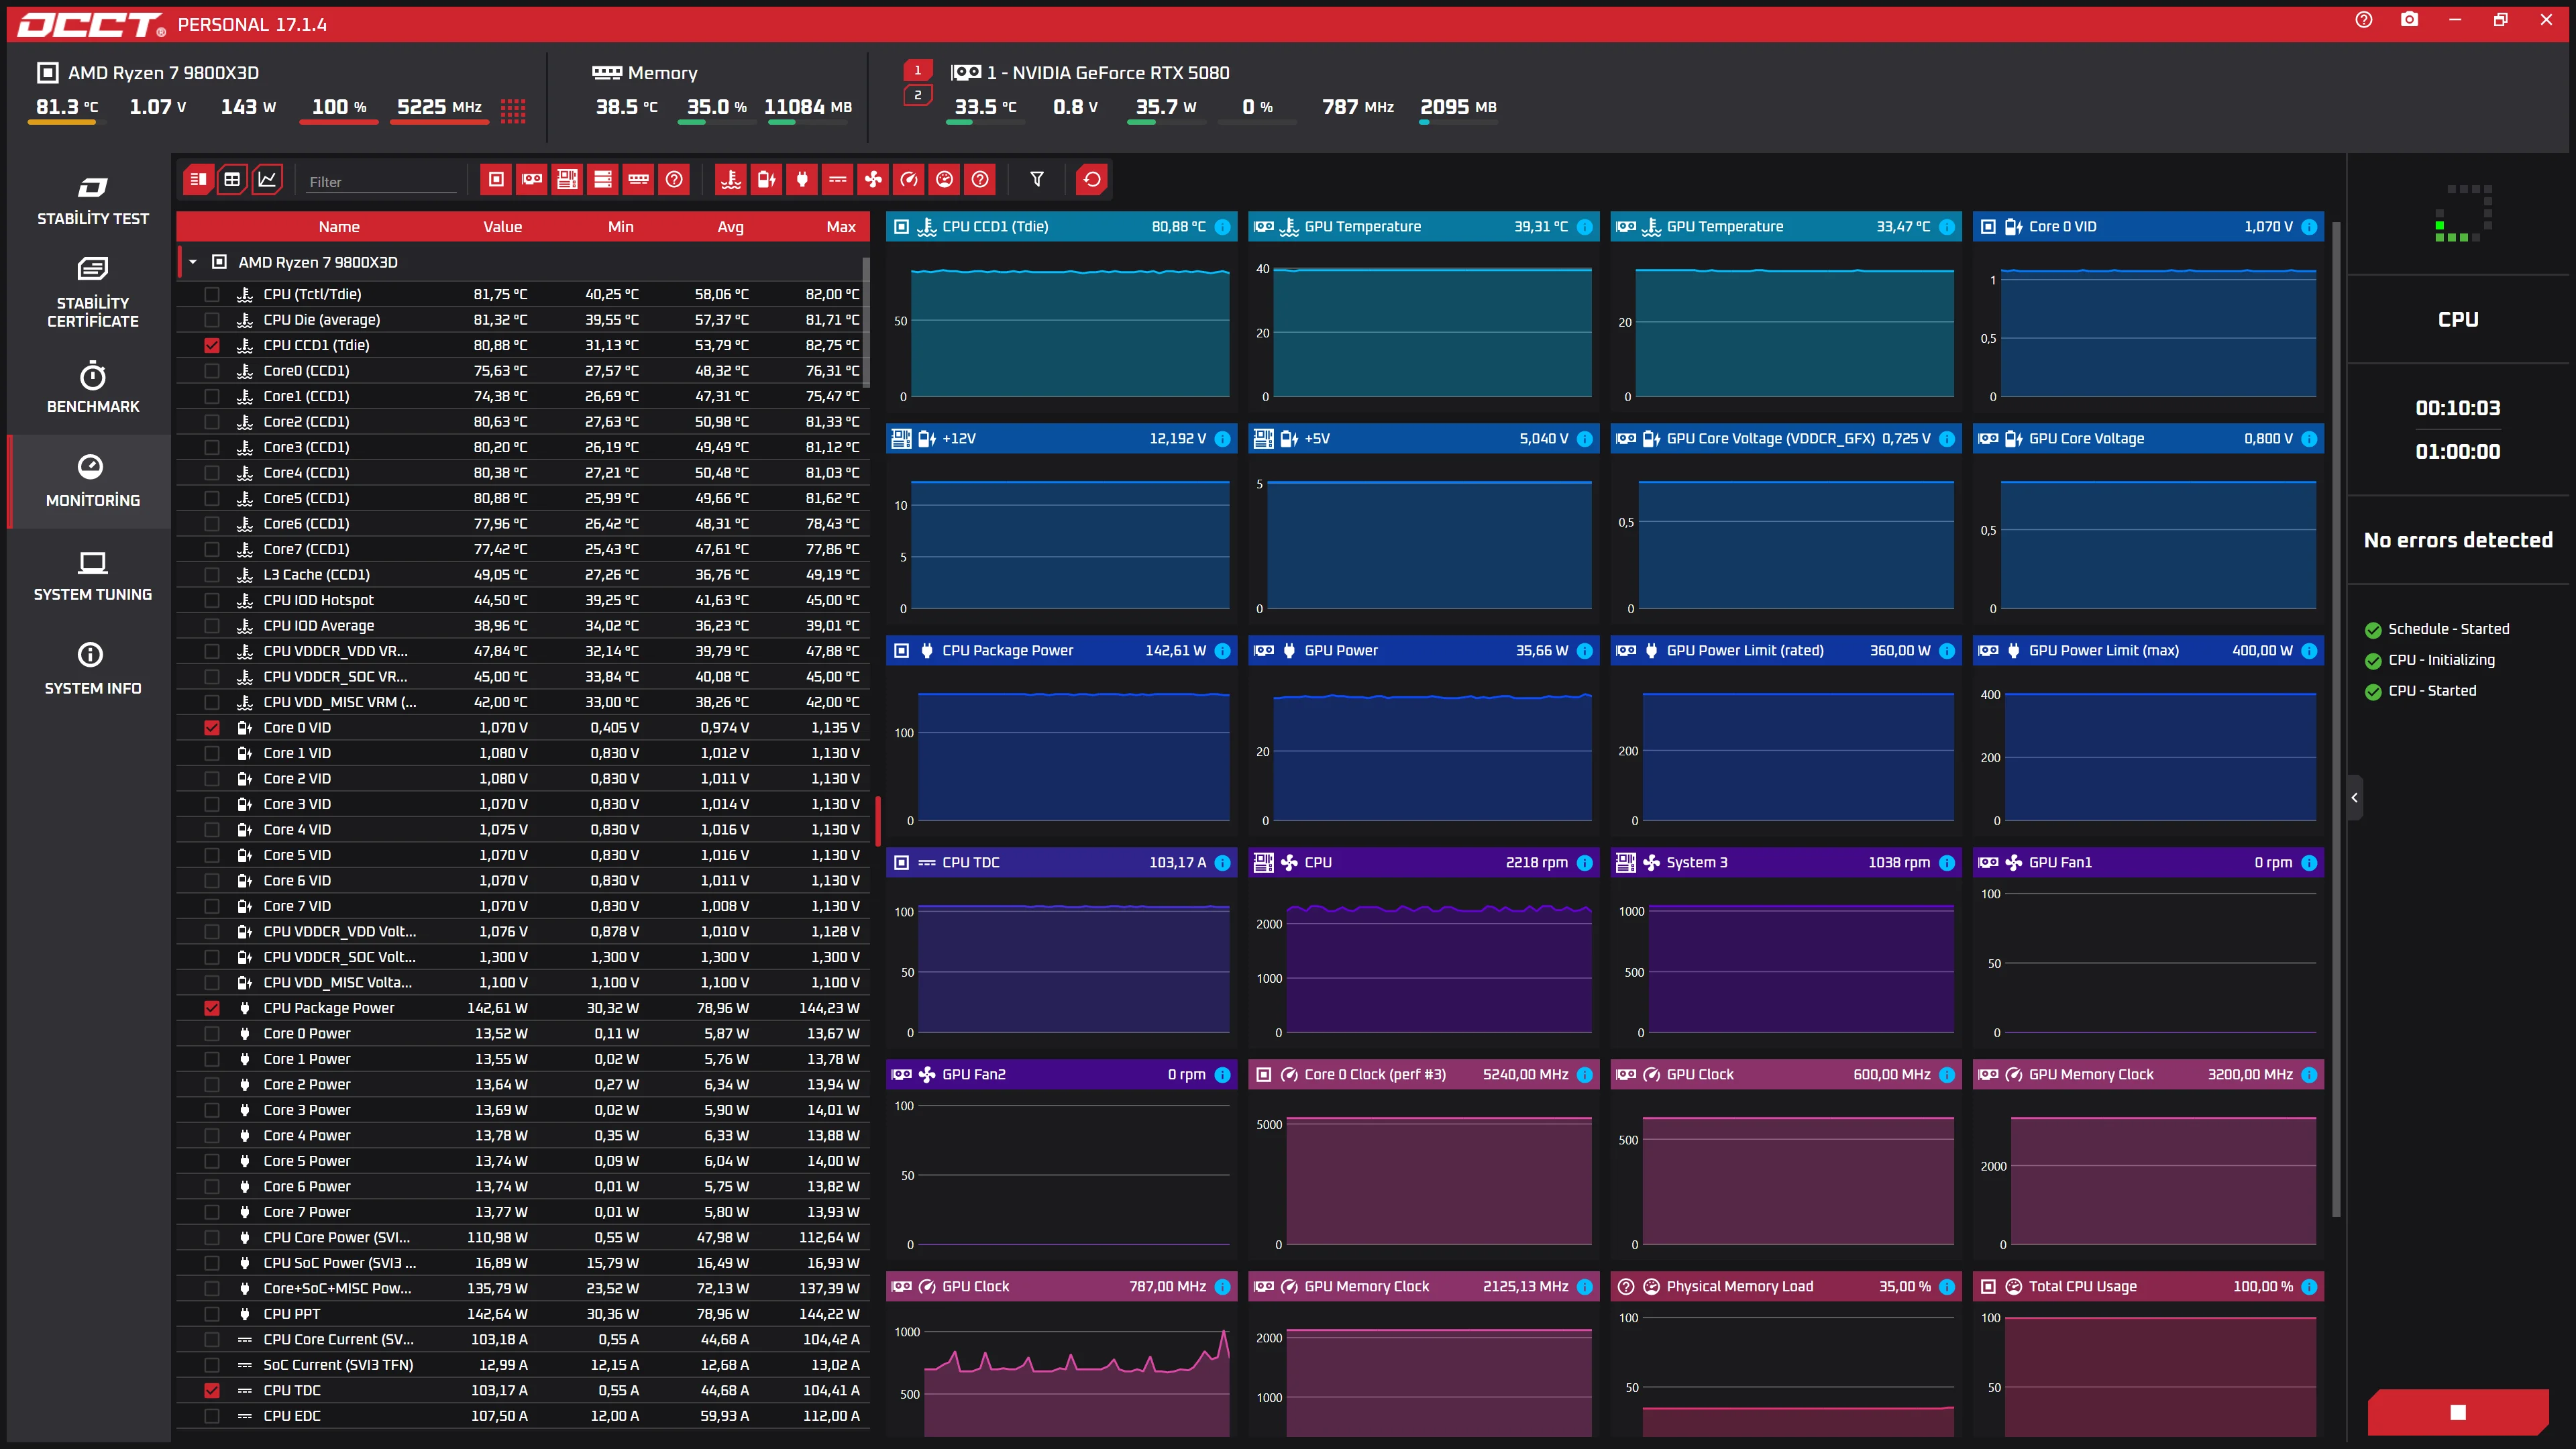Open info for the CPU Package Power graph

pyautogui.click(x=1222, y=651)
